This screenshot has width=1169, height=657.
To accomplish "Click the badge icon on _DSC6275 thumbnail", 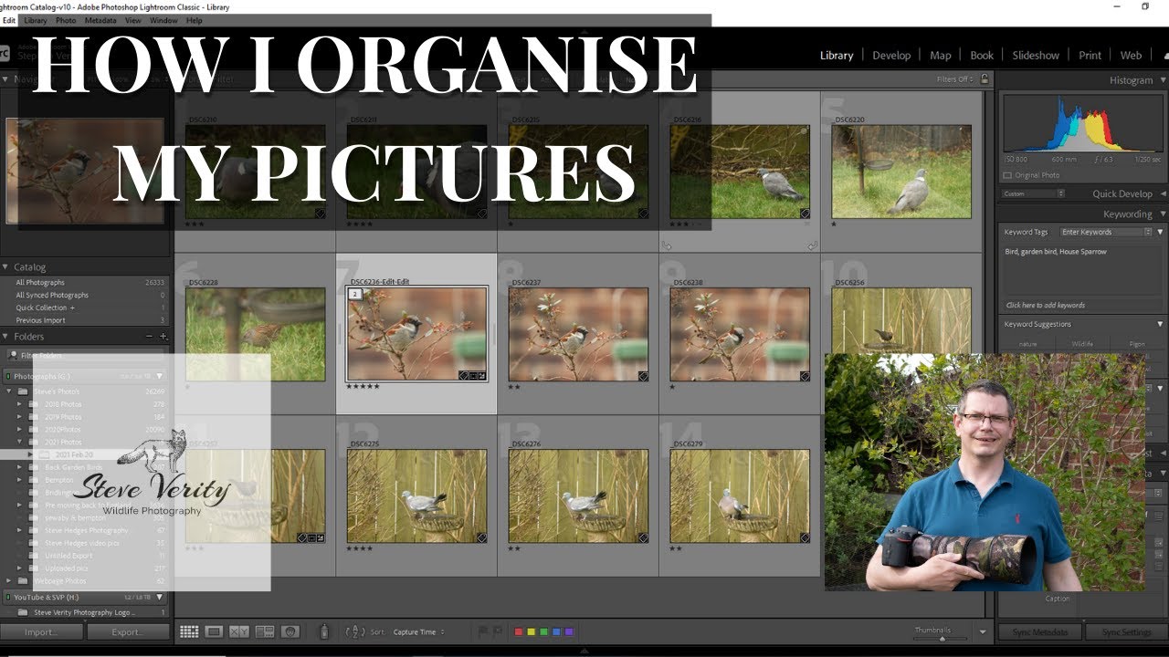I will [481, 537].
